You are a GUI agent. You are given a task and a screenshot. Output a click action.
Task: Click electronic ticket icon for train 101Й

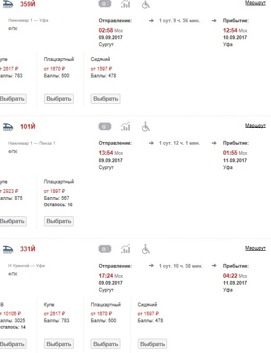click(x=105, y=127)
